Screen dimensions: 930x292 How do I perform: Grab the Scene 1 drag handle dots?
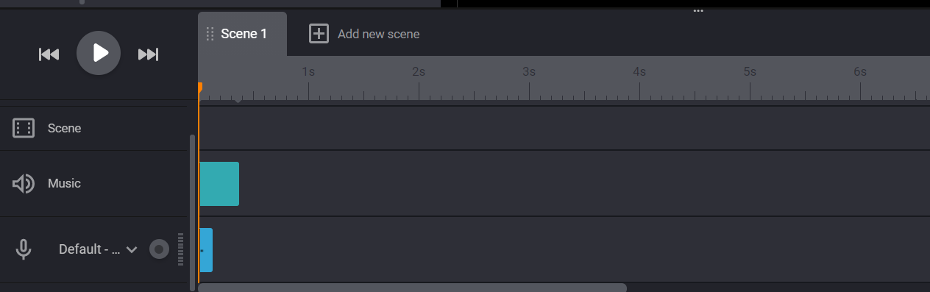(210, 34)
